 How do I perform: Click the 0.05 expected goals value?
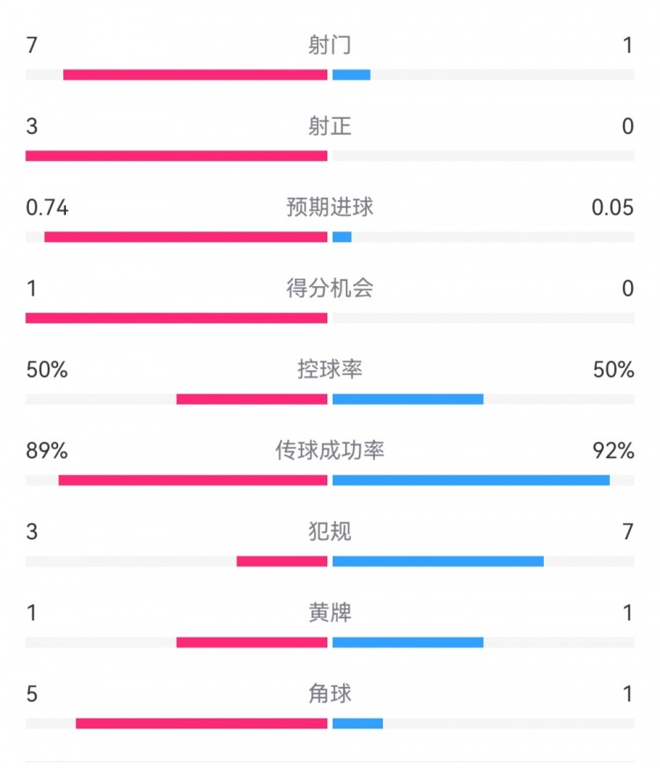[613, 208]
